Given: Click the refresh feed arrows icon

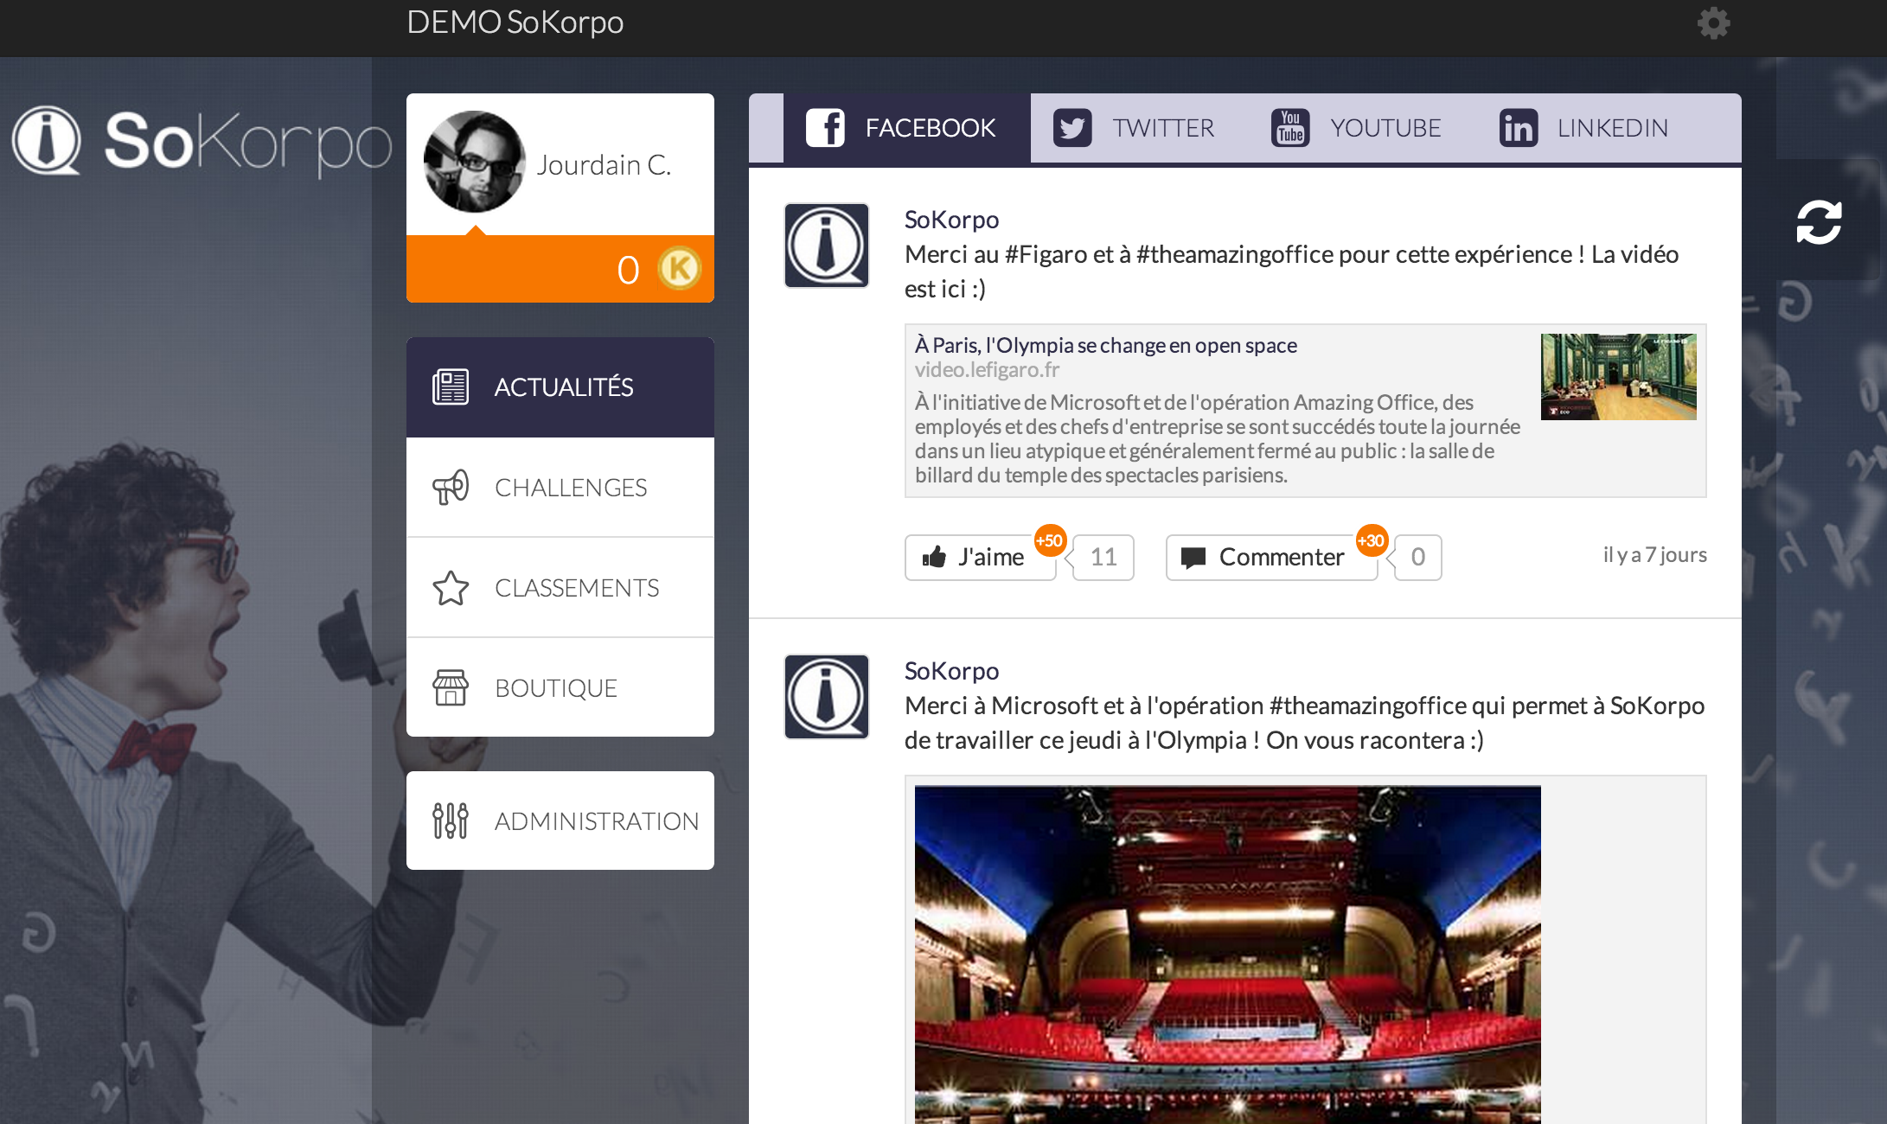Looking at the screenshot, I should click(x=1819, y=222).
